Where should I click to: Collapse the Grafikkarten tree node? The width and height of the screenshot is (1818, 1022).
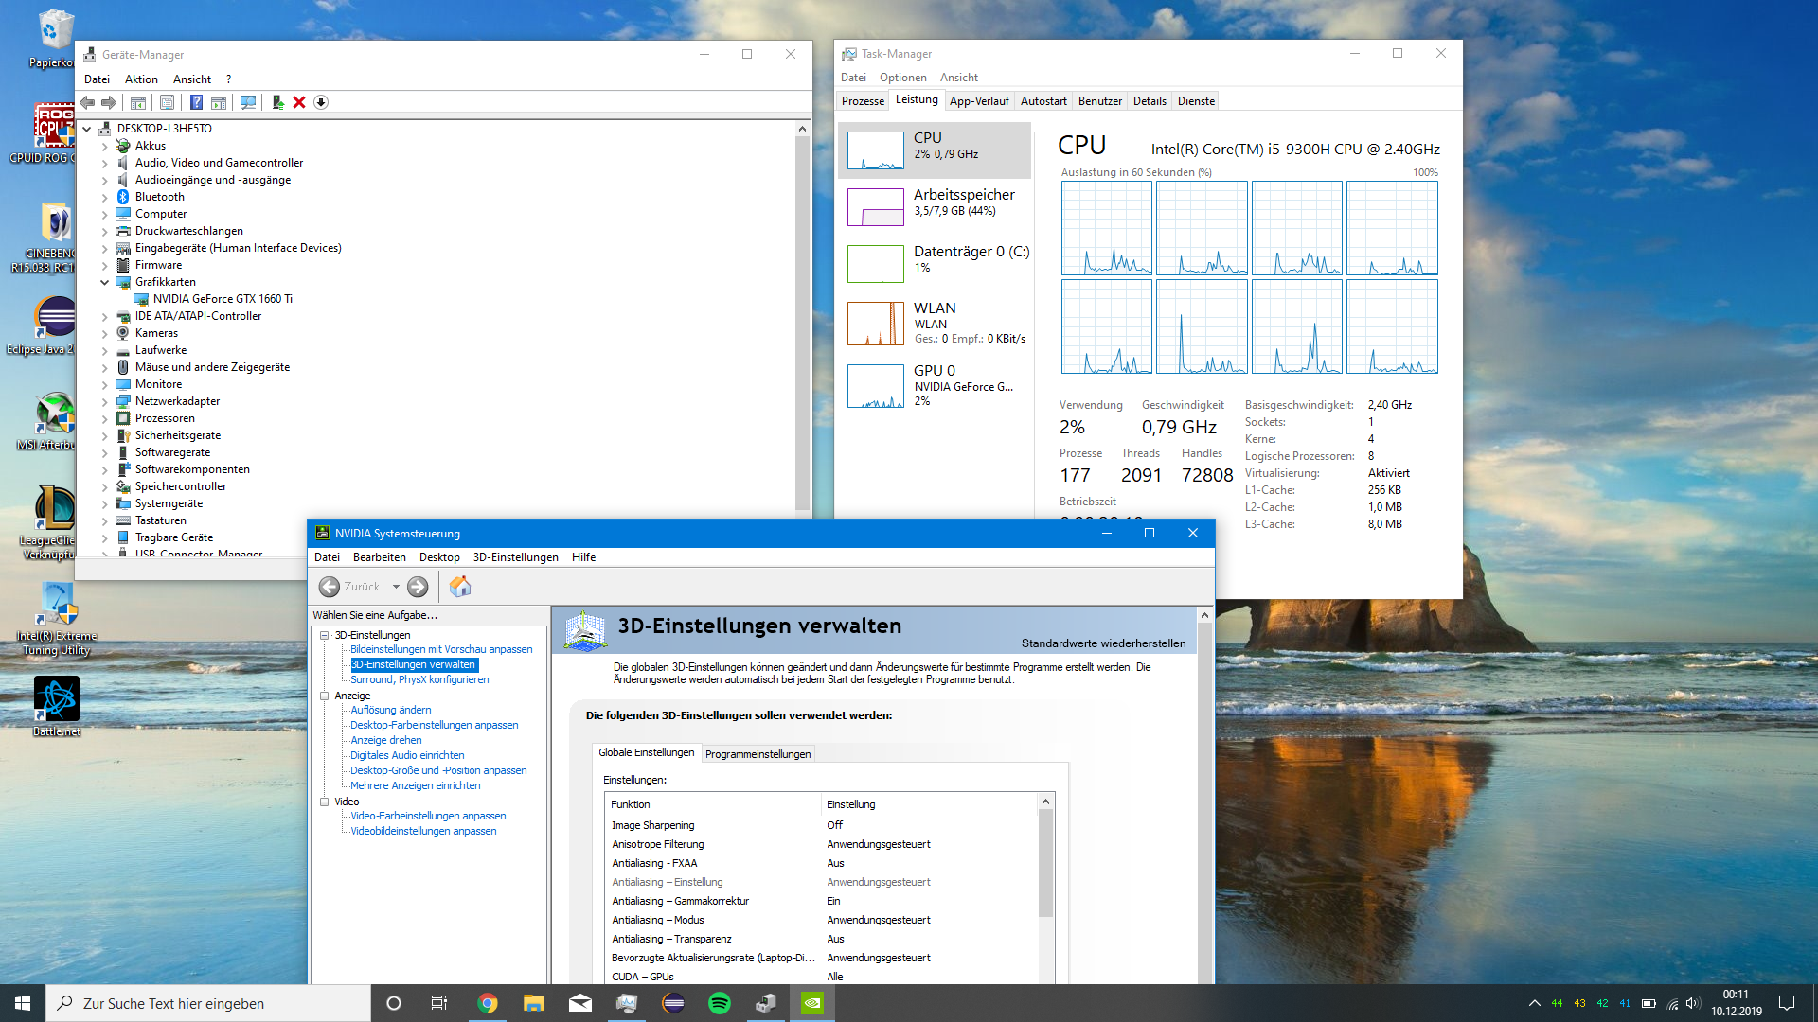[105, 282]
